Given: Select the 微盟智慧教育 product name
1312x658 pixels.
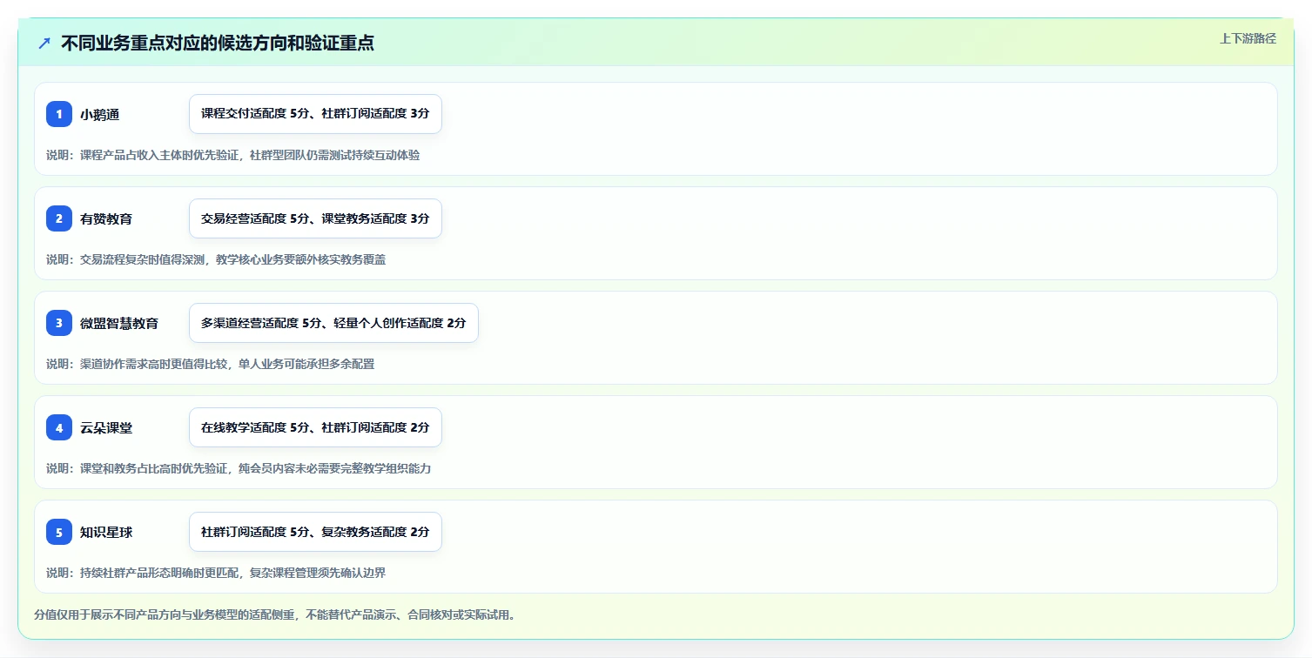Looking at the screenshot, I should coord(119,323).
